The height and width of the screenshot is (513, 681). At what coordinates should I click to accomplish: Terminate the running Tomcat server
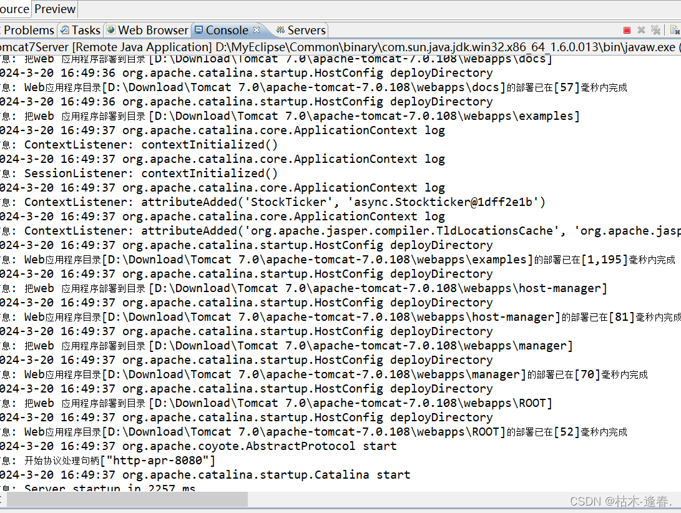click(x=627, y=29)
